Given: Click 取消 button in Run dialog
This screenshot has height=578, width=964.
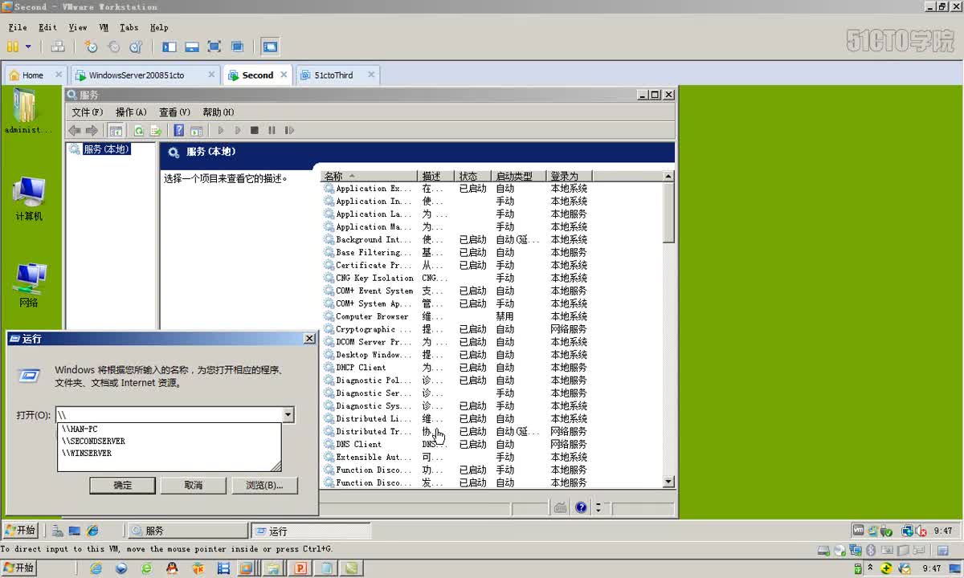Looking at the screenshot, I should pos(194,486).
